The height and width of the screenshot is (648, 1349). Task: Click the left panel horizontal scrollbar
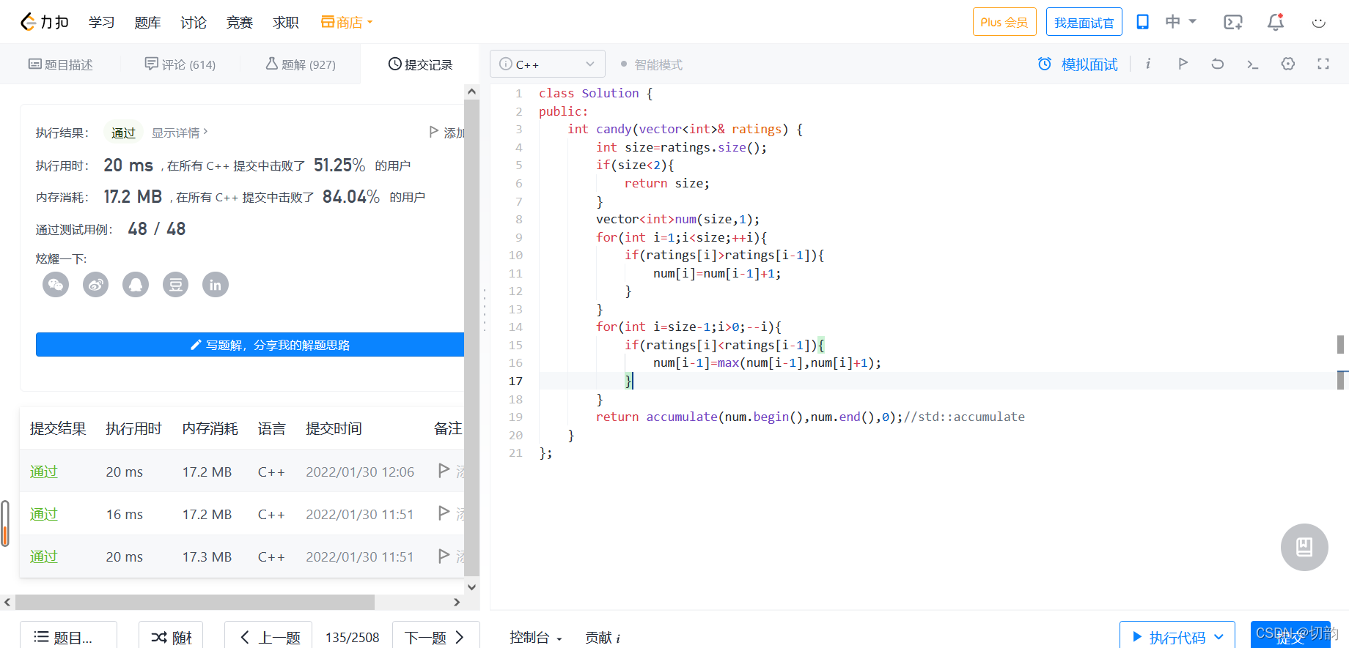click(x=194, y=602)
